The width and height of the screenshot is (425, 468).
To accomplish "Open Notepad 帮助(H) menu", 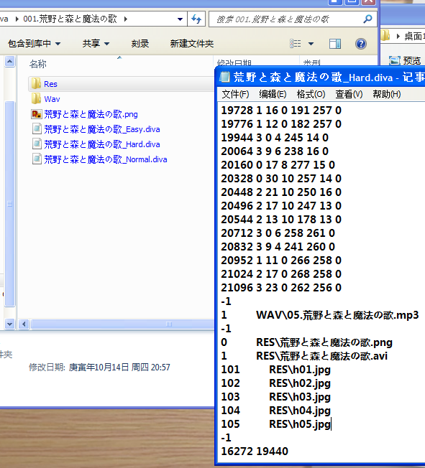I will click(x=386, y=94).
